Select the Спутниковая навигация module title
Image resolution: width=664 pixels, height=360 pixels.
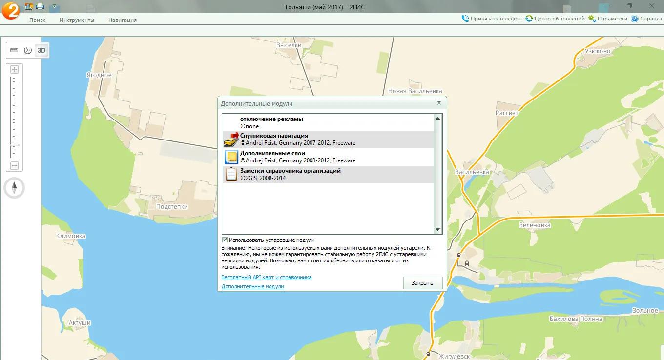274,136
